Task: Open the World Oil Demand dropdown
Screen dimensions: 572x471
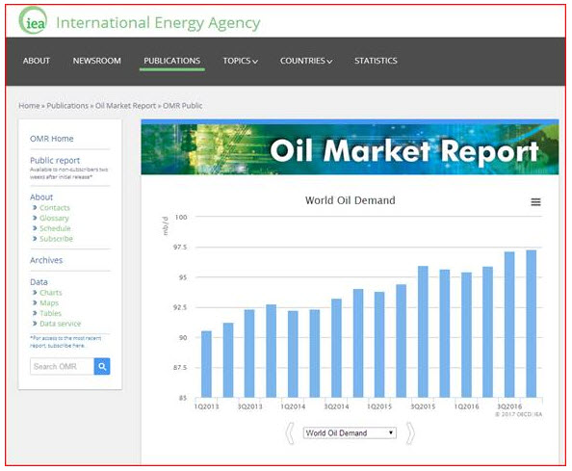Action: coord(350,433)
